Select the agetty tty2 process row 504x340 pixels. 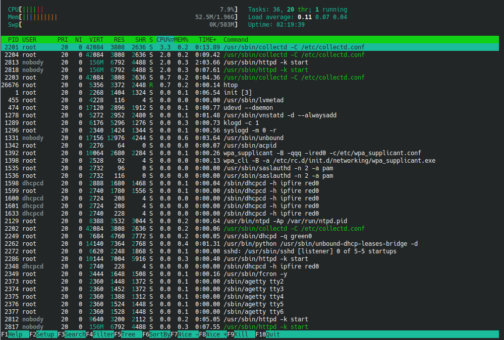click(250, 281)
